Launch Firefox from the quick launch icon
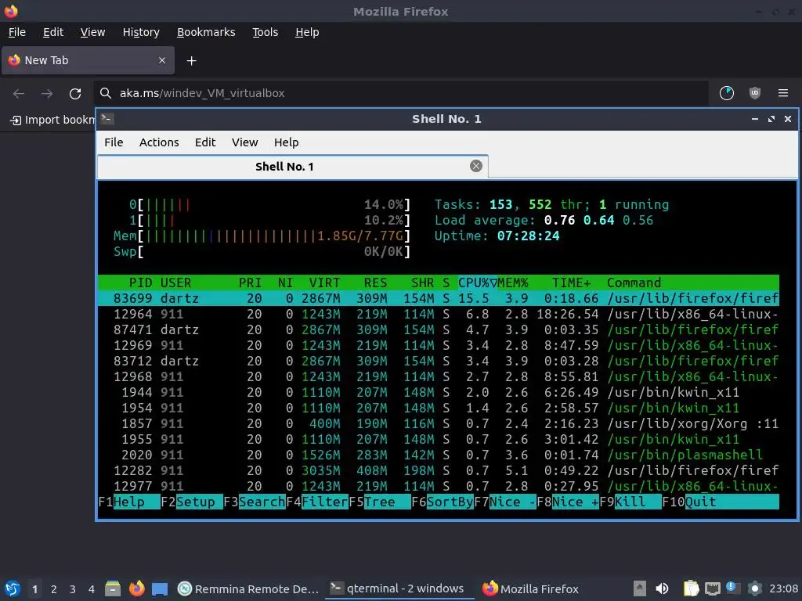This screenshot has width=802, height=601. (136, 588)
